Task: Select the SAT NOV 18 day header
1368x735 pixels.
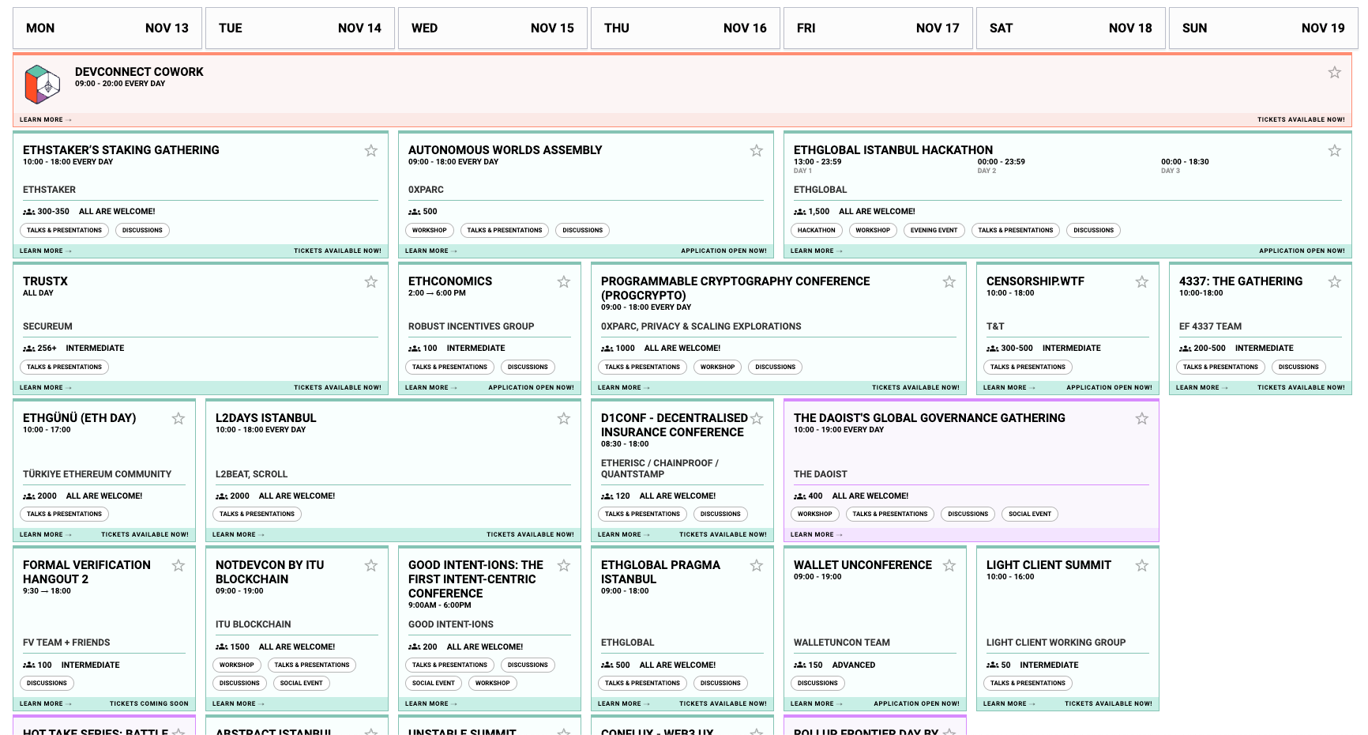Action: (1071, 28)
